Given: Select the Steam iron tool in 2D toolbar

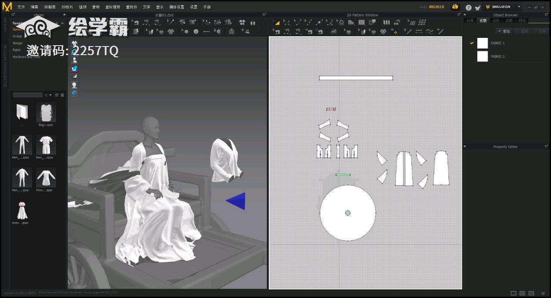Looking at the screenshot, I should pyautogui.click(x=333, y=31).
